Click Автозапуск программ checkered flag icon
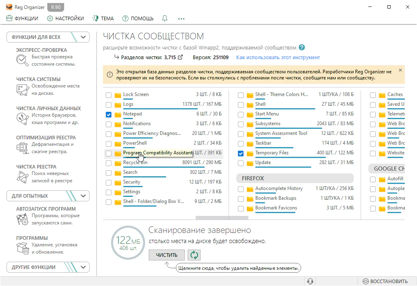The width and height of the screenshot is (417, 286). tap(22, 219)
